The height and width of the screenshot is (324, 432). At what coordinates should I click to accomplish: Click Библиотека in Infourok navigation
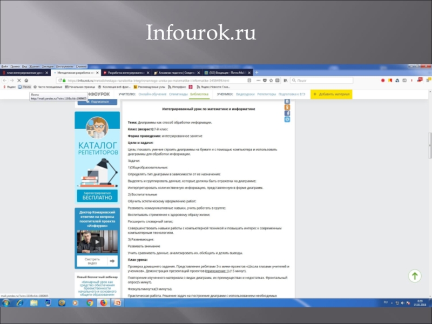click(x=199, y=94)
